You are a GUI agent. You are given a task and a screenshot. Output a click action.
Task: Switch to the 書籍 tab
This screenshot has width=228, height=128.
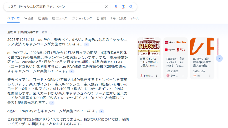[101, 18]
